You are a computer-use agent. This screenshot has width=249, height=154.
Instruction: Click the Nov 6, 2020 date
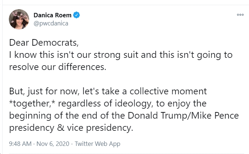click(53, 144)
